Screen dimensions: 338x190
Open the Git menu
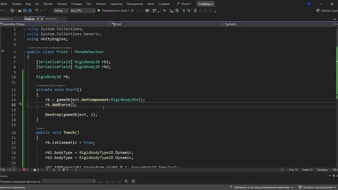[x=37, y=4]
